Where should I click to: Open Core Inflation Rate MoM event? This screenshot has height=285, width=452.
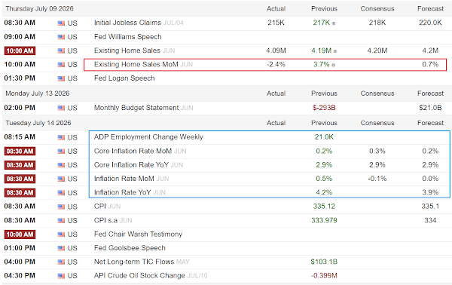point(133,151)
